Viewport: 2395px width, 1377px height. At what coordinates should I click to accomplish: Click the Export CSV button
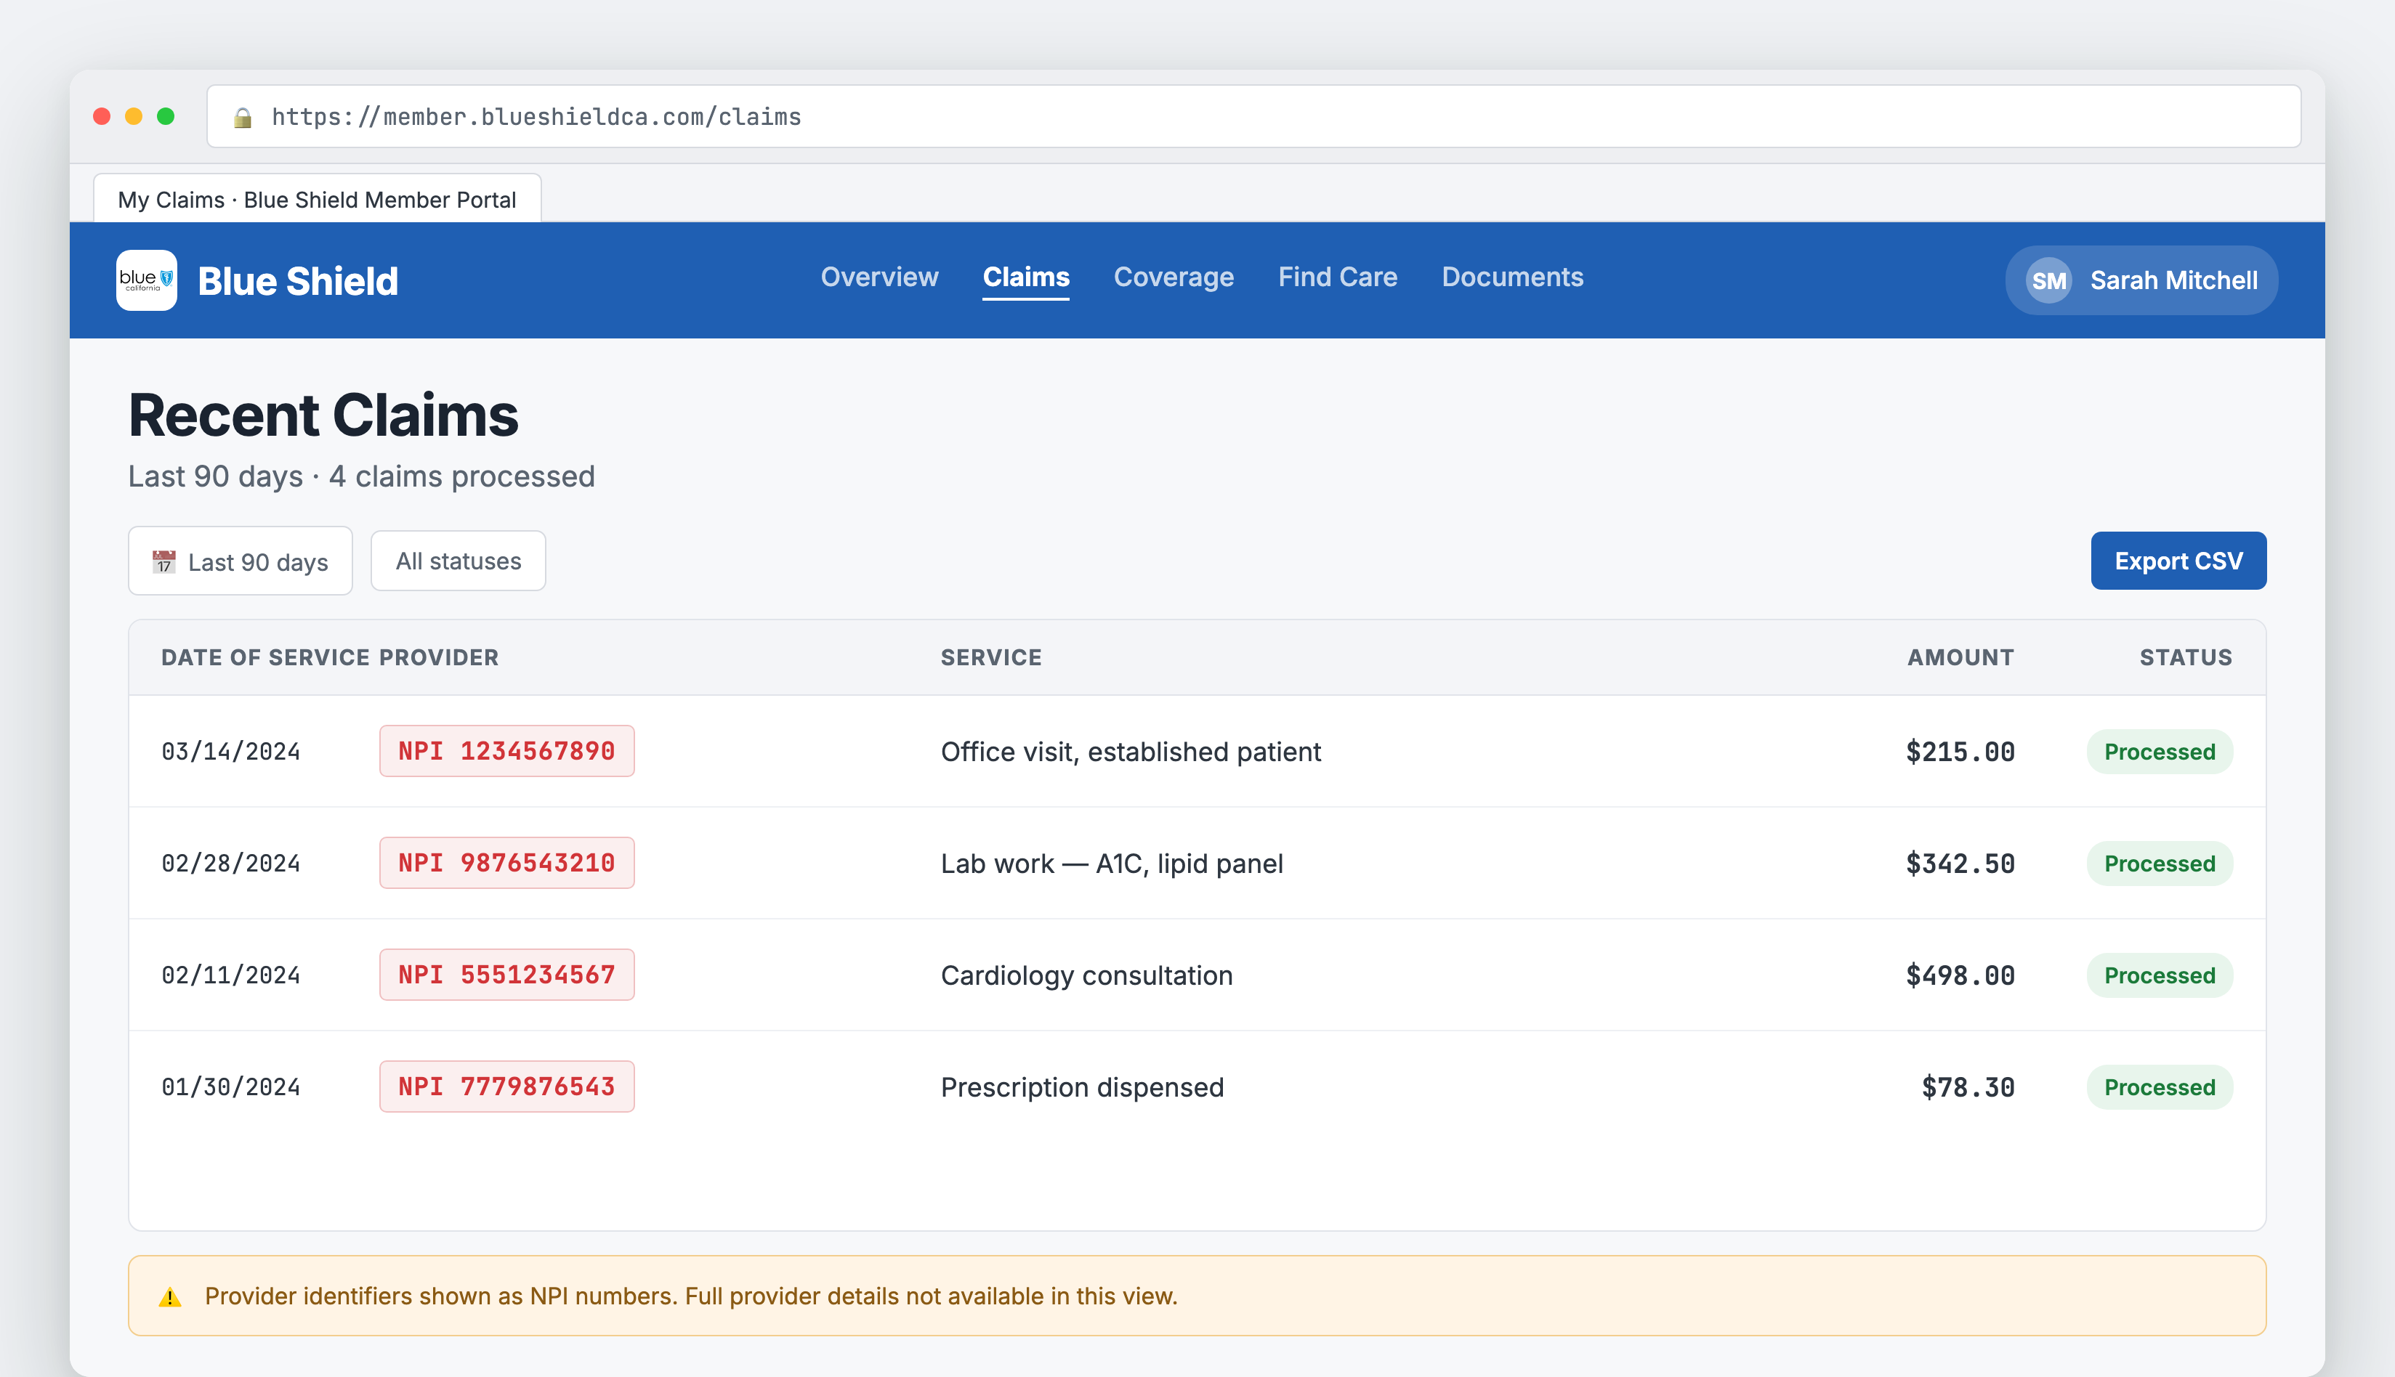(x=2178, y=560)
